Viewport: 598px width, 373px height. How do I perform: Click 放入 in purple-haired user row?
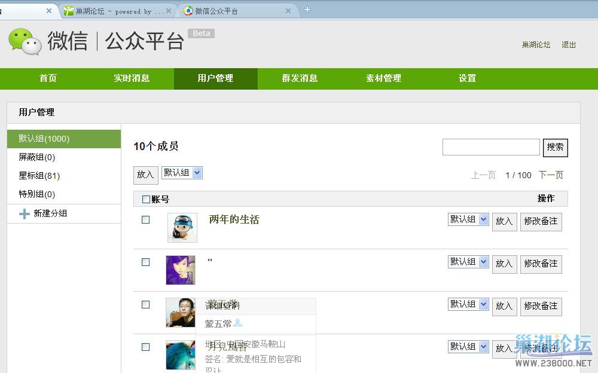504,264
